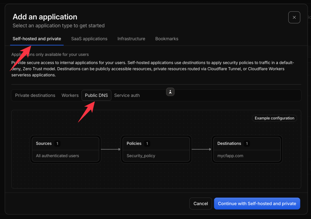Choose the Workers option
This screenshot has height=219, width=311.
click(70, 96)
